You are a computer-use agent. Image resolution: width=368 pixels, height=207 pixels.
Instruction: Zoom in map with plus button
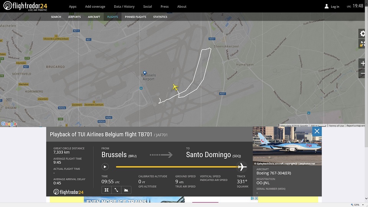(363, 63)
